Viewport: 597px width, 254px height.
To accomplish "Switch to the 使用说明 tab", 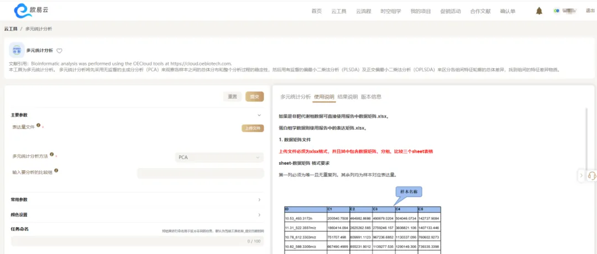I will coord(324,97).
